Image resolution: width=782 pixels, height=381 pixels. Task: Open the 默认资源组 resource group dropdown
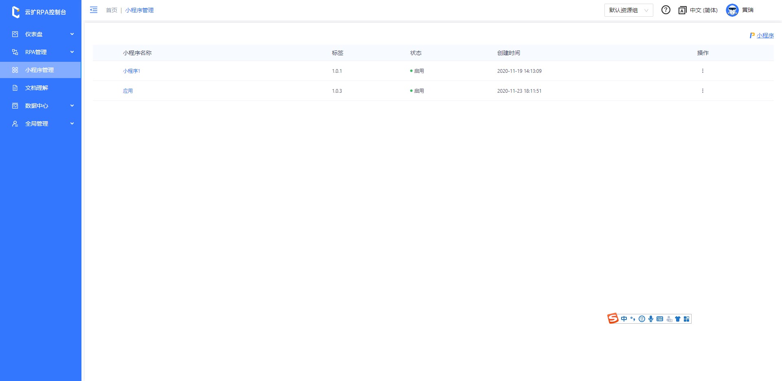click(628, 10)
